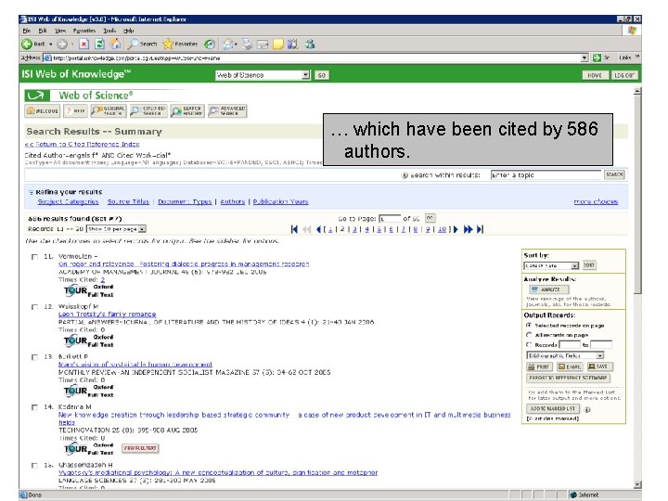Open the Advanced Search button

pyautogui.click(x=227, y=110)
